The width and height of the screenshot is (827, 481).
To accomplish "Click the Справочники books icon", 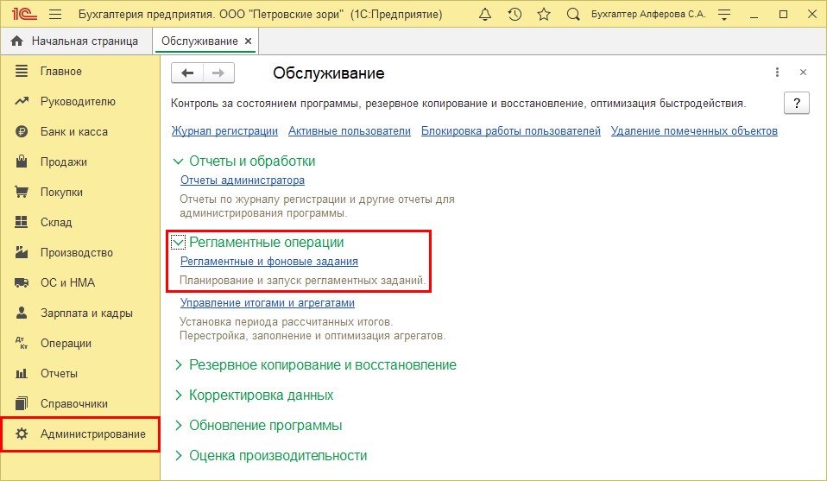I will pos(21,403).
